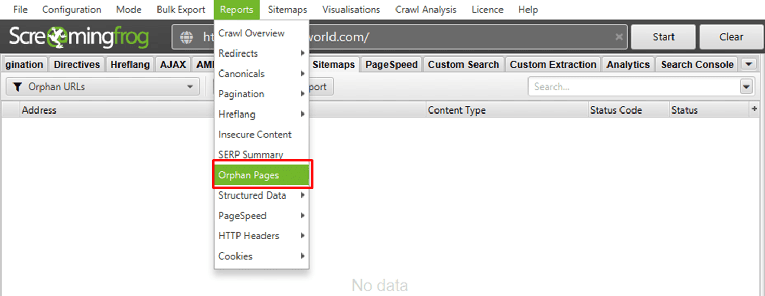Close the open Reports menu
The height and width of the screenshot is (296, 765).
point(236,9)
